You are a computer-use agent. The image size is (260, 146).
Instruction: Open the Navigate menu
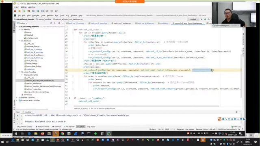[36, 15]
